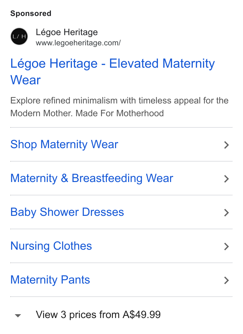Open Légoe Heritage - Elevated Maternity Wear headline
The image size is (243, 334).
point(113,72)
